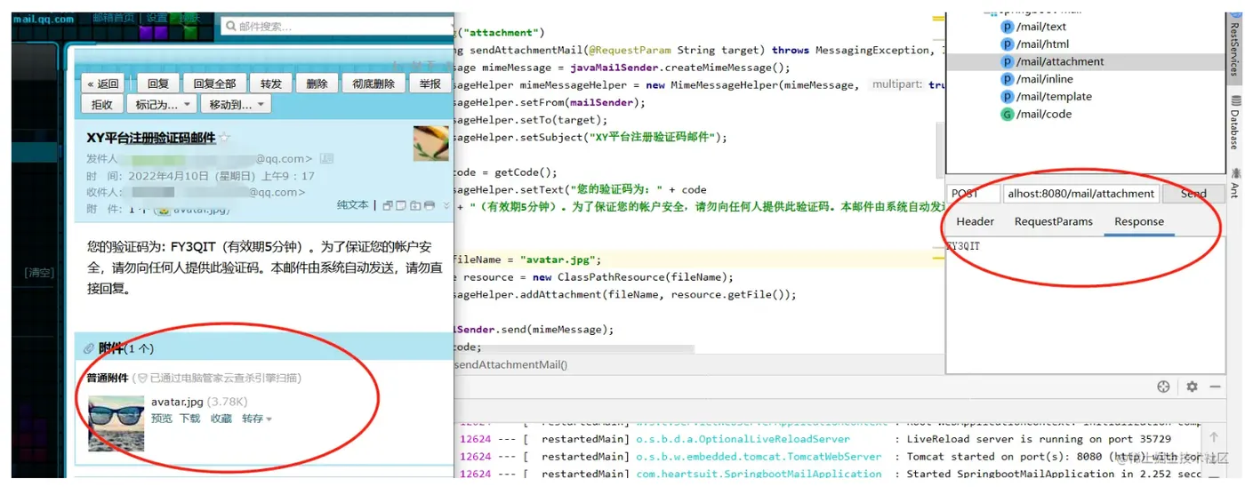
Task: Click the 回复全部 button
Action: [x=214, y=84]
